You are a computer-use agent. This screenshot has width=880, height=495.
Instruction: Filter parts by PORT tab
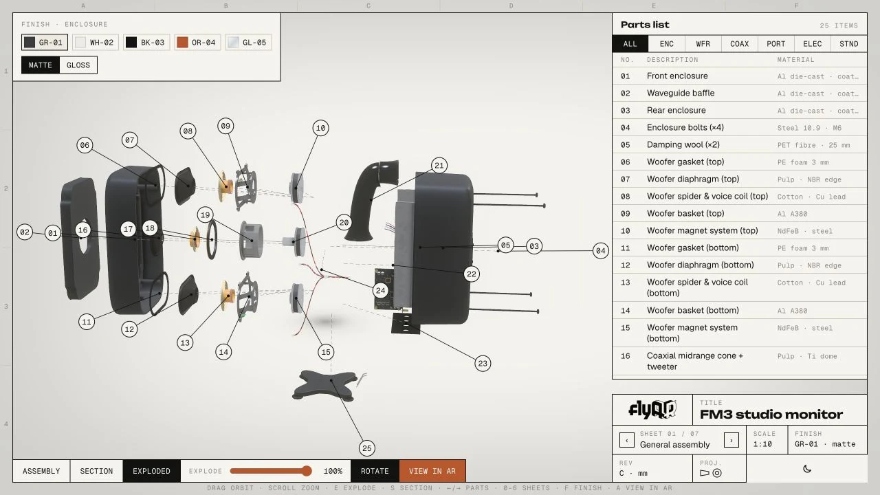pyautogui.click(x=776, y=44)
